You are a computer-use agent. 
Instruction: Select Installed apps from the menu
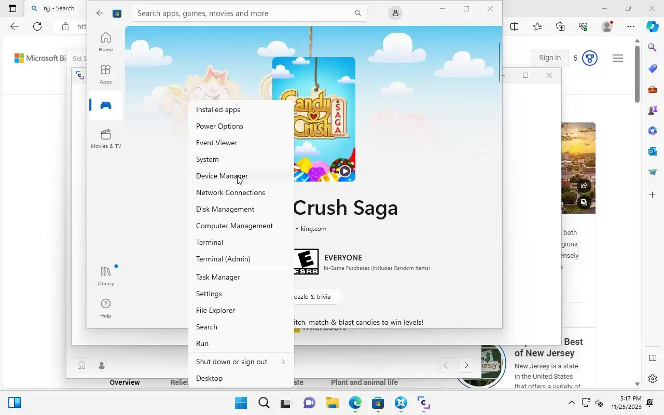241,109
